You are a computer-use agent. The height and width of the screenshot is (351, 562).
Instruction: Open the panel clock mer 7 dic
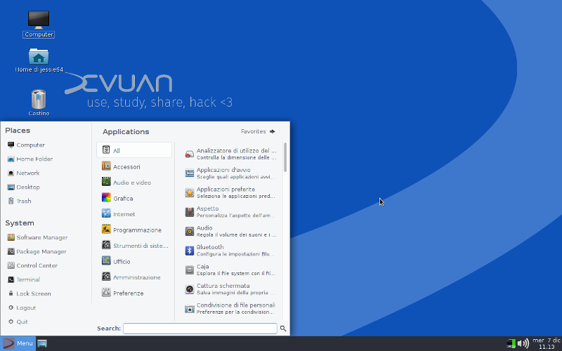[547, 343]
